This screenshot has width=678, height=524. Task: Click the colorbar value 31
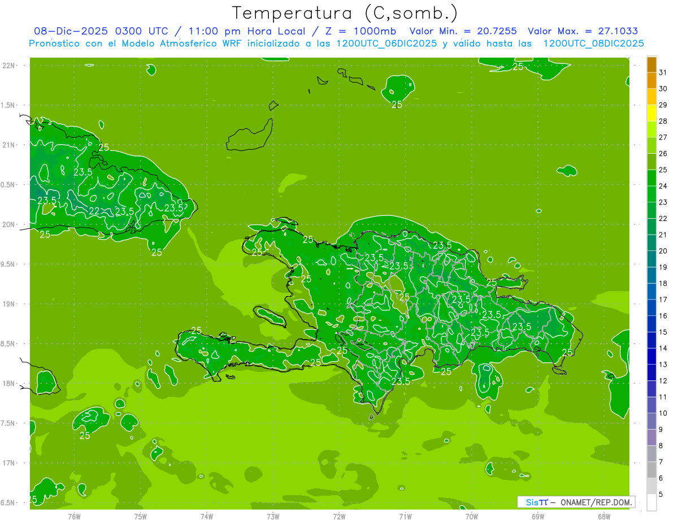pos(663,72)
